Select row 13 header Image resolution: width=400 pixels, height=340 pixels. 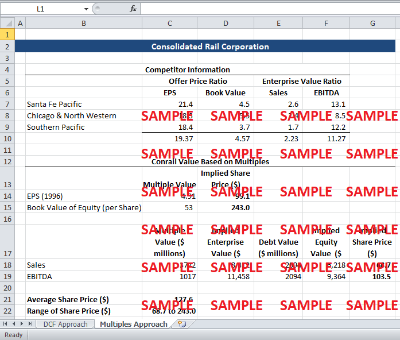[x=7, y=179]
